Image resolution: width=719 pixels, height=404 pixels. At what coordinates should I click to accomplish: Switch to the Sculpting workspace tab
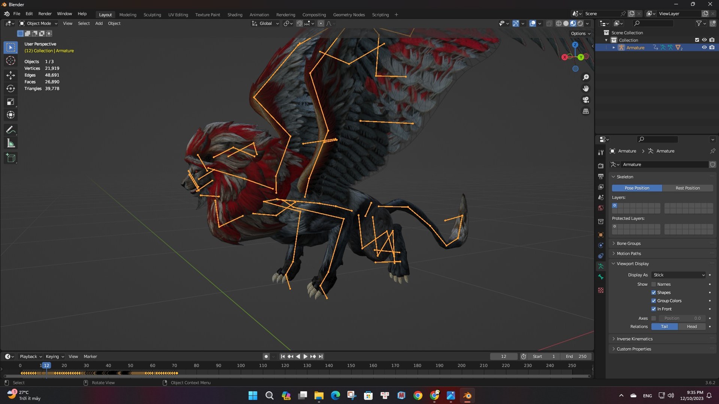click(152, 15)
